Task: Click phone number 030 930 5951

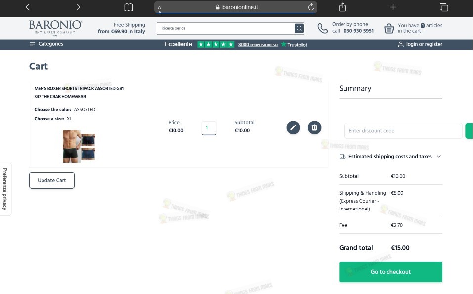Action: pyautogui.click(x=358, y=31)
